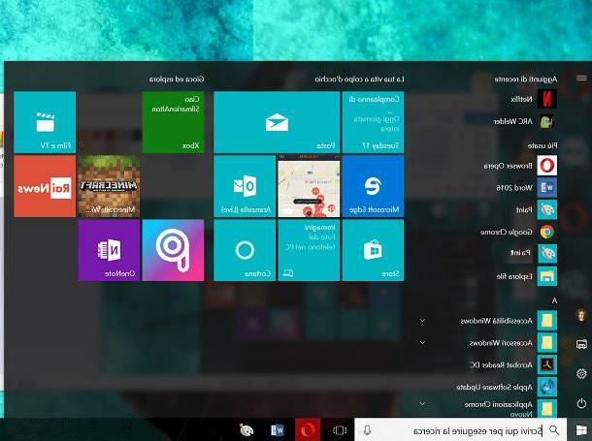Open the purple OneNote tile
Viewport: 592px width, 441px height.
109,250
